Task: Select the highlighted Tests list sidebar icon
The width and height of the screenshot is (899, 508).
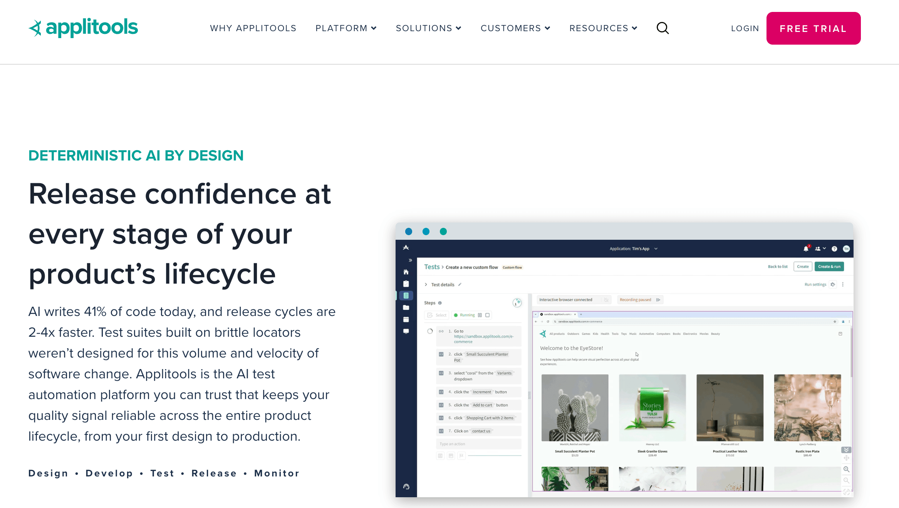Action: click(x=406, y=296)
